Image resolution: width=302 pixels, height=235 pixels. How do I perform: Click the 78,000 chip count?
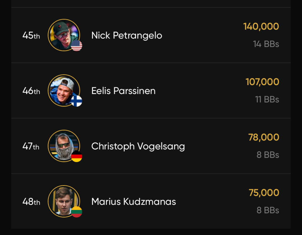(x=264, y=137)
